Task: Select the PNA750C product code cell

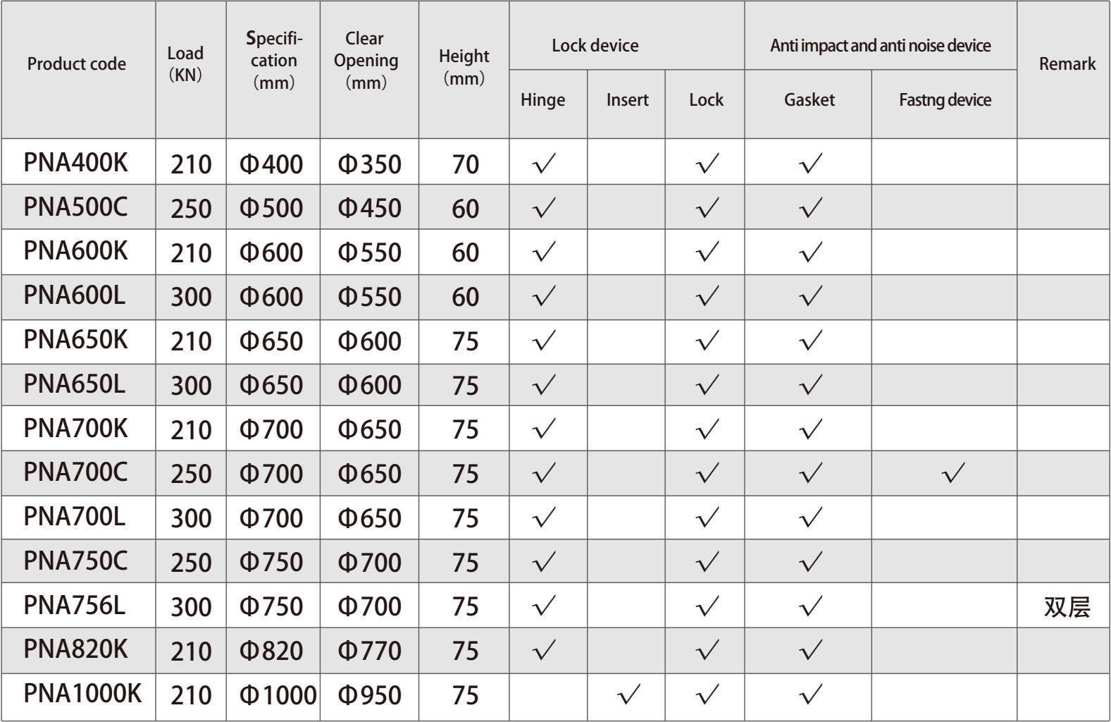Action: pyautogui.click(x=76, y=561)
